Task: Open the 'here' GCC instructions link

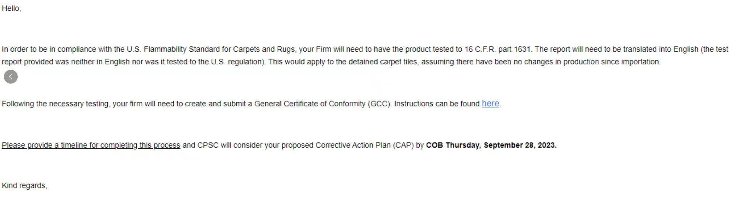Action: pos(490,103)
